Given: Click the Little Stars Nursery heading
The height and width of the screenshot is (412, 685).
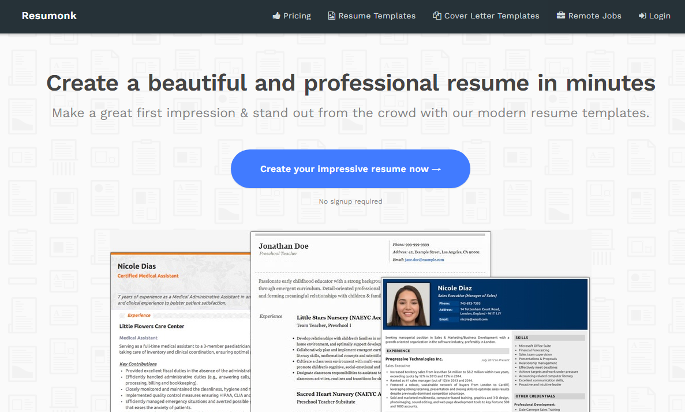Looking at the screenshot, I should (339, 317).
